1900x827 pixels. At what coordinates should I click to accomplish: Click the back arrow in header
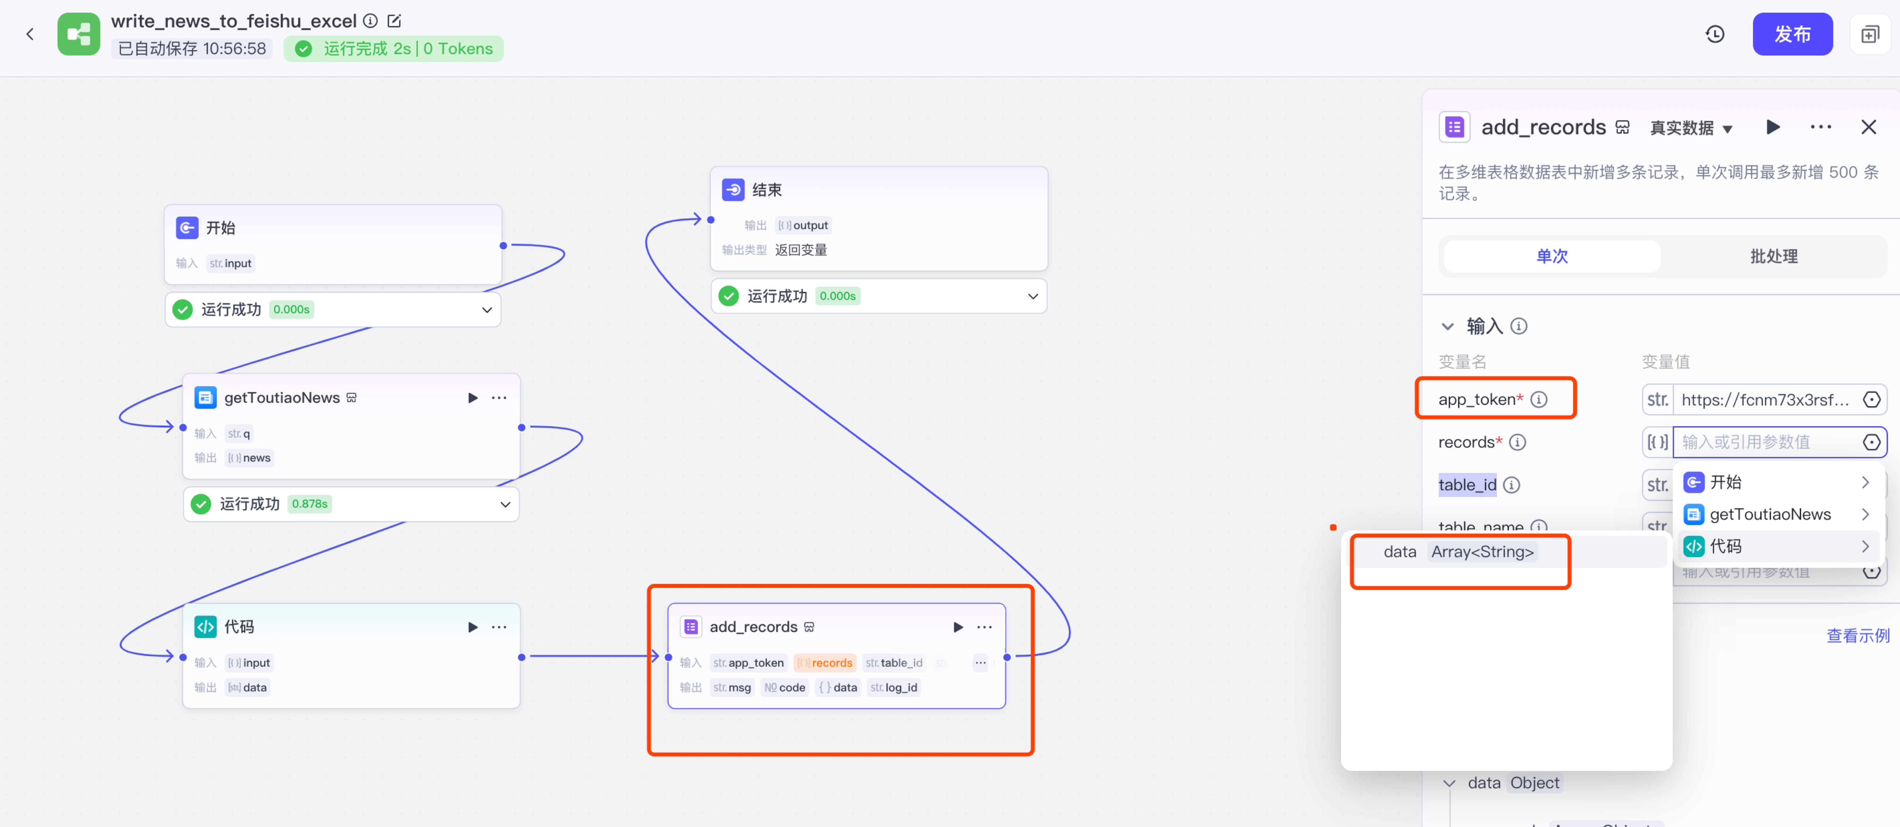[x=30, y=34]
